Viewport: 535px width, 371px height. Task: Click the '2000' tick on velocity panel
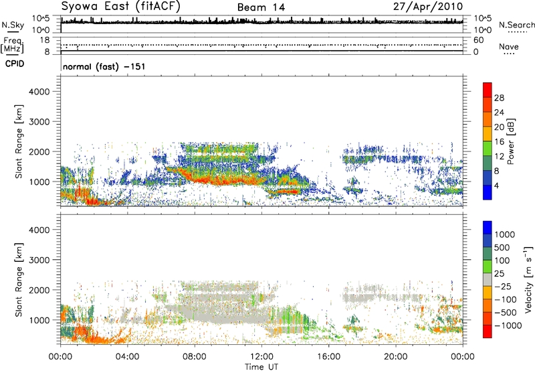coord(39,290)
